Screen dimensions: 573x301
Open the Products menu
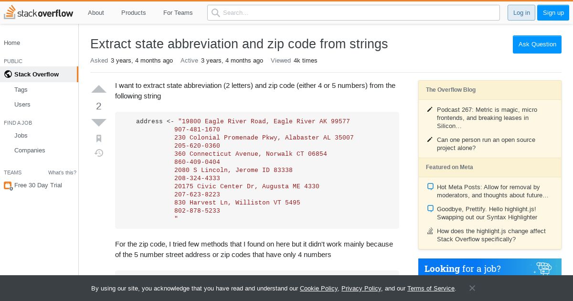133,13
